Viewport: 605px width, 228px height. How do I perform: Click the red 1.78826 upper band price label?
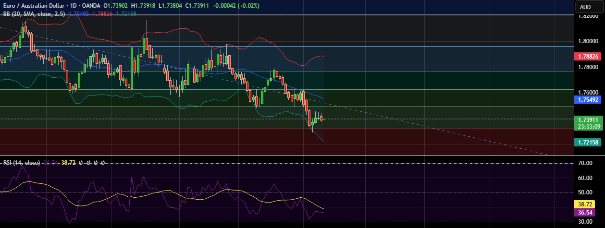(x=589, y=56)
